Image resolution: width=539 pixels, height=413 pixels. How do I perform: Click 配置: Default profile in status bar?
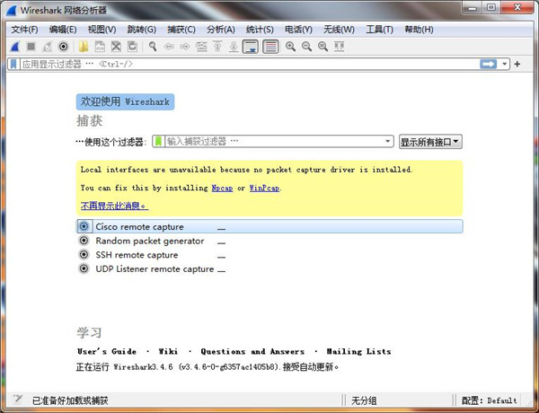click(x=490, y=400)
